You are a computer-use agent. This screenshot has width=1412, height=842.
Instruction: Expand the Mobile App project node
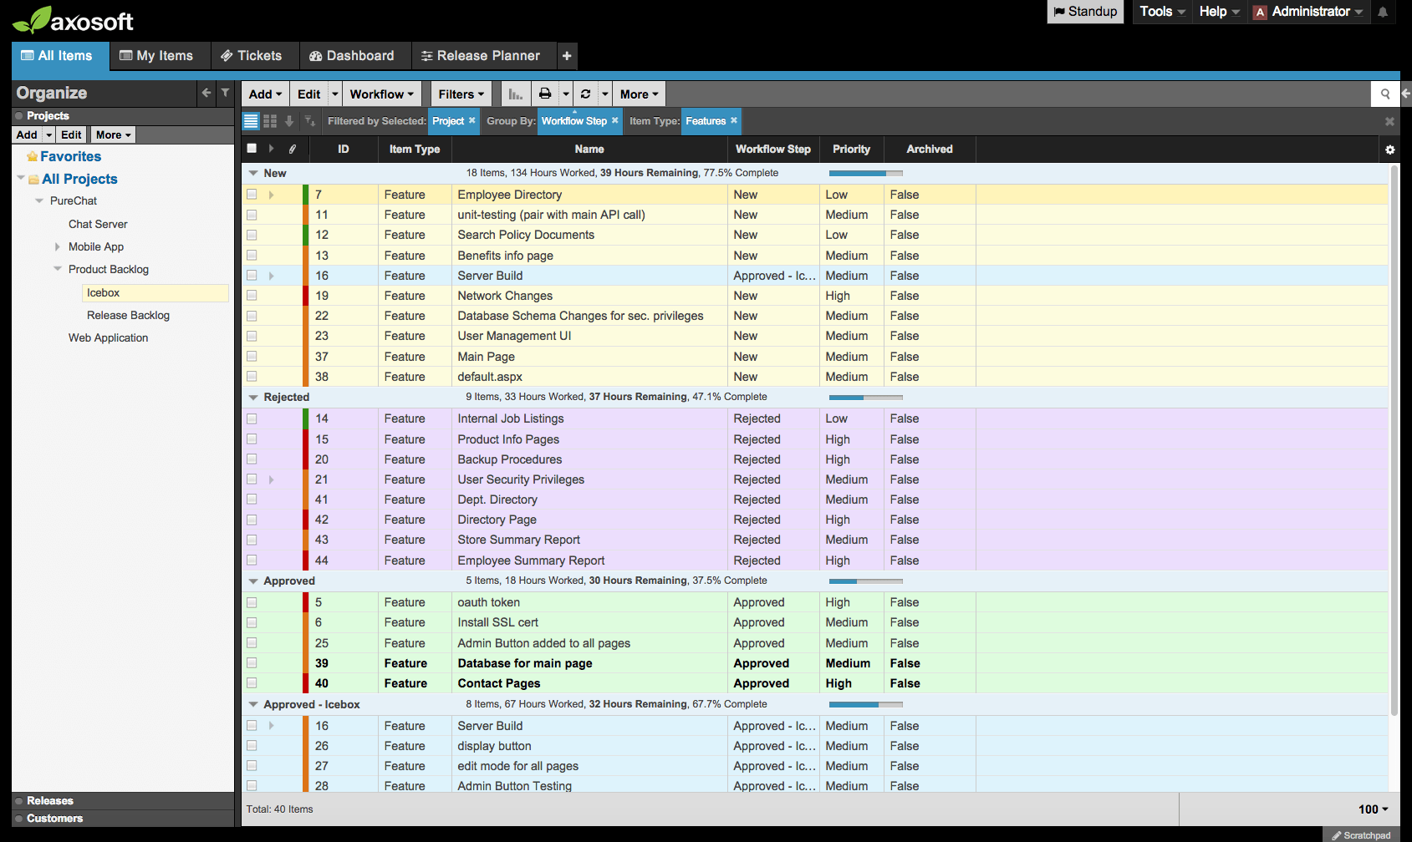[x=57, y=247]
